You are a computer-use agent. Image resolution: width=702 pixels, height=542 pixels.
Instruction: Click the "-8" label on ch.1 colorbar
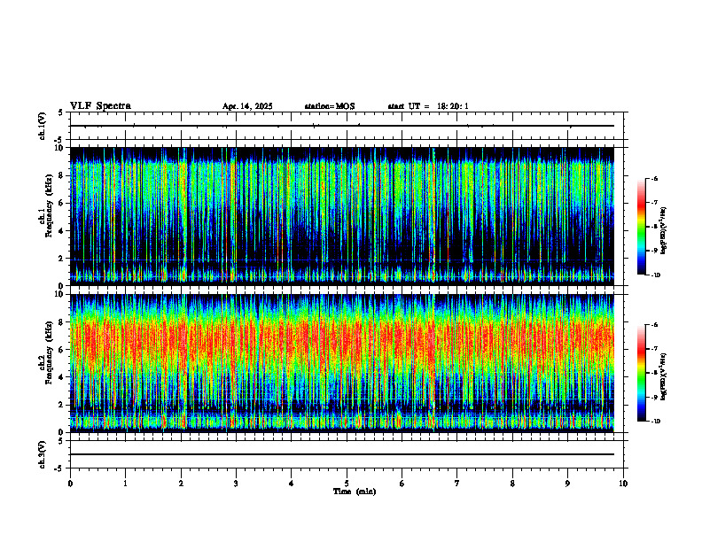point(654,227)
